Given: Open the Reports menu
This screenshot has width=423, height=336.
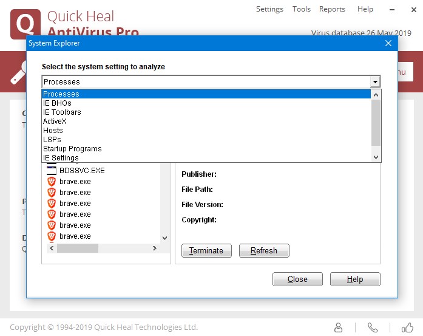Looking at the screenshot, I should [332, 9].
